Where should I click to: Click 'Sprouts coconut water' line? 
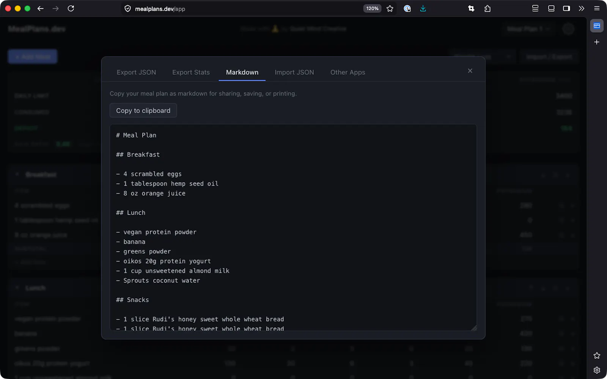click(158, 280)
